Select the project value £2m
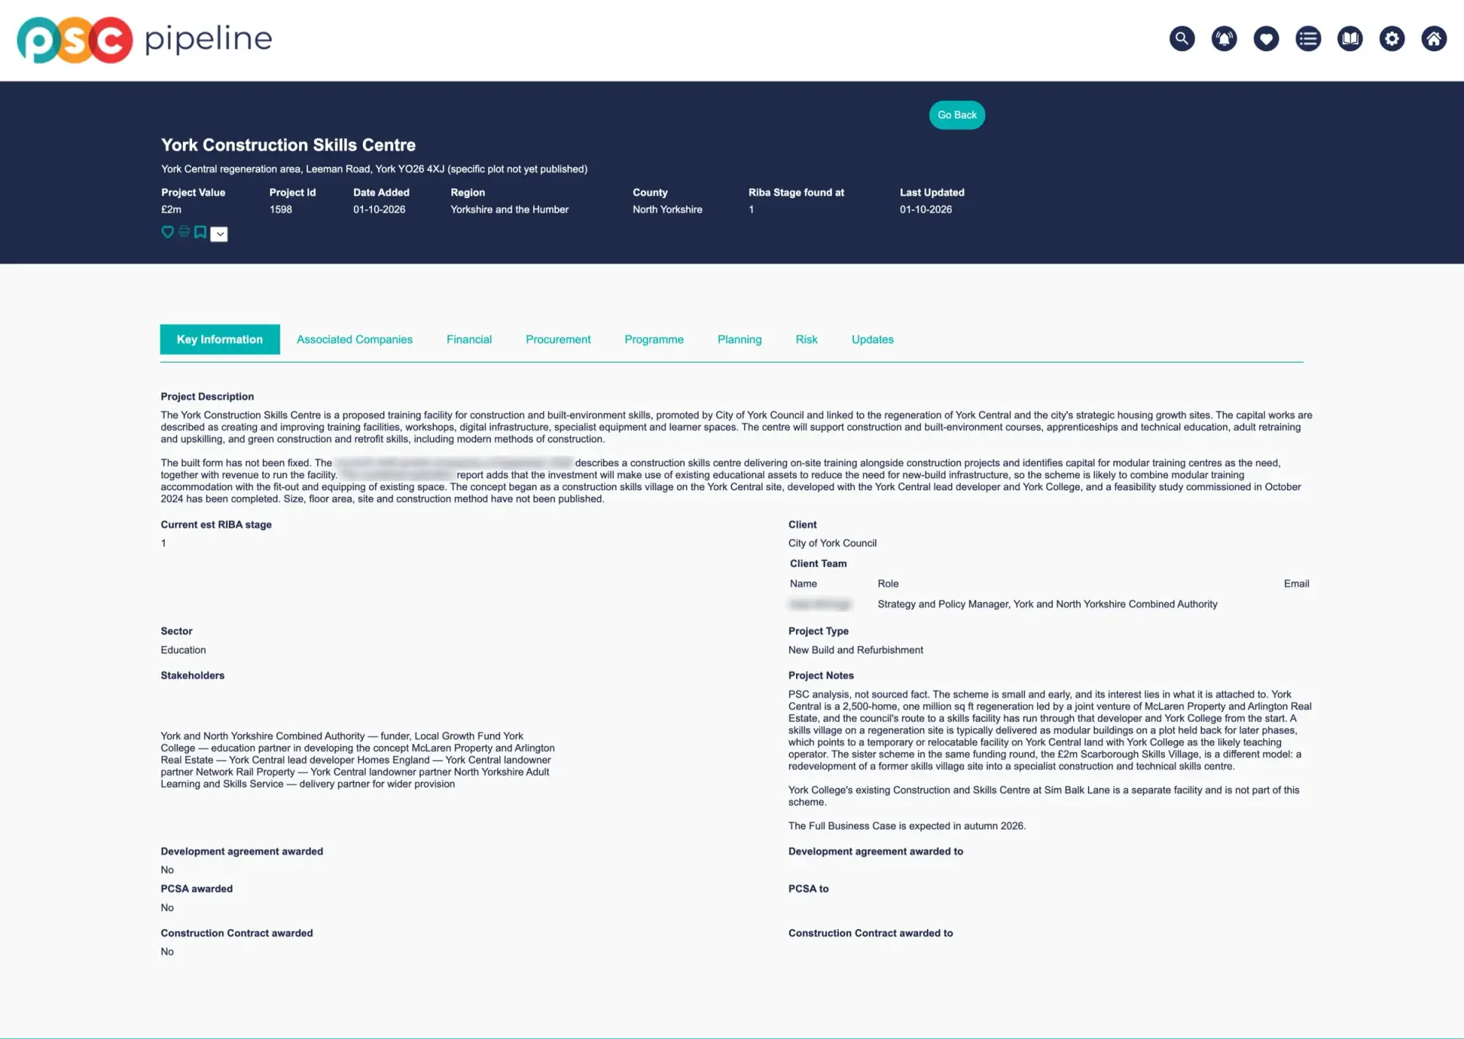This screenshot has width=1464, height=1039. (171, 210)
